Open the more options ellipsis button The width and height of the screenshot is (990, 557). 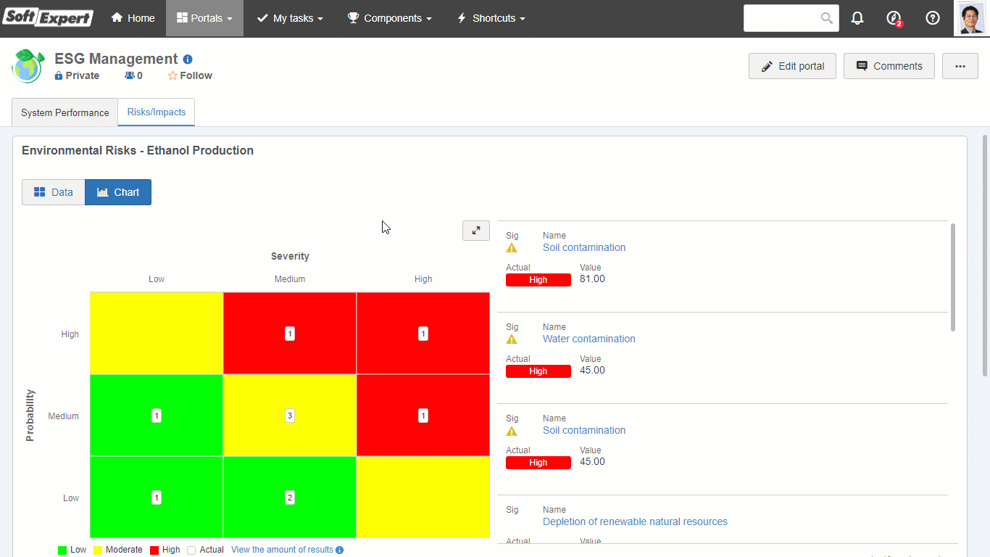coord(960,66)
